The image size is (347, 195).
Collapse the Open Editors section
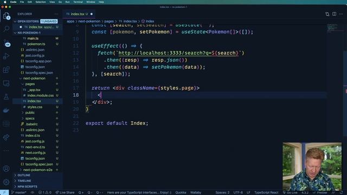click(15, 22)
